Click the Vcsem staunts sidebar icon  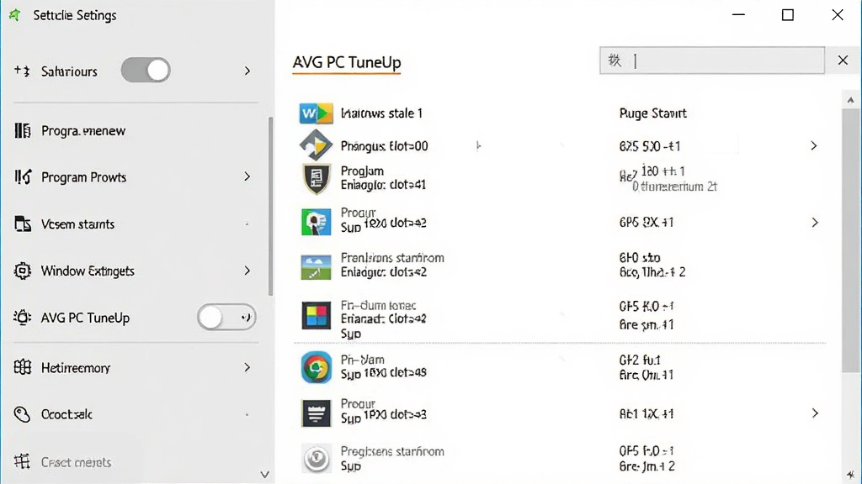23,224
